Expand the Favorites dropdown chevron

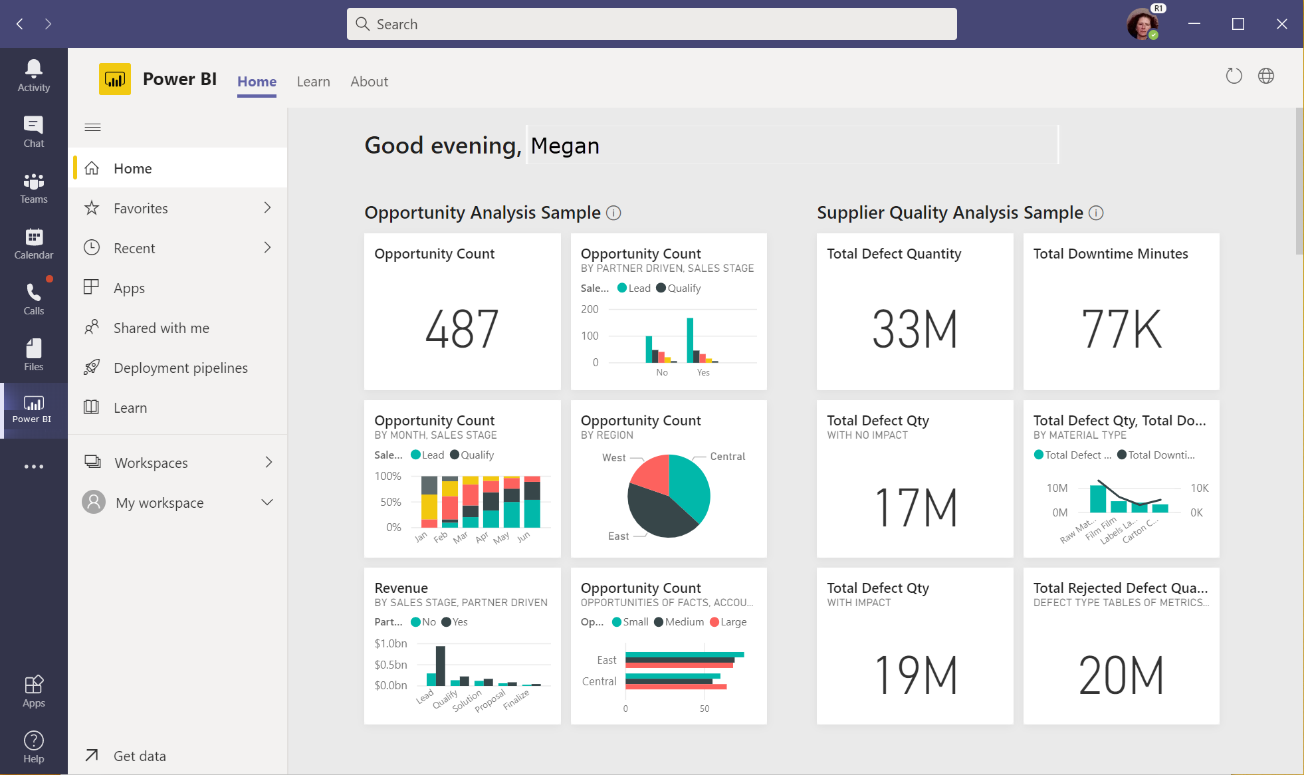point(269,207)
